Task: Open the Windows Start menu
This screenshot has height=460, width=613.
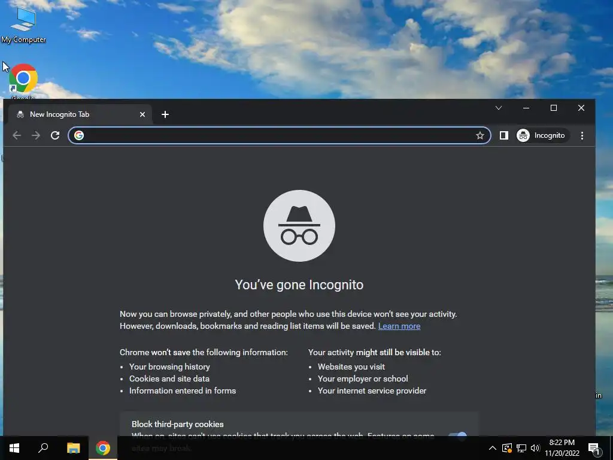Action: (14, 448)
